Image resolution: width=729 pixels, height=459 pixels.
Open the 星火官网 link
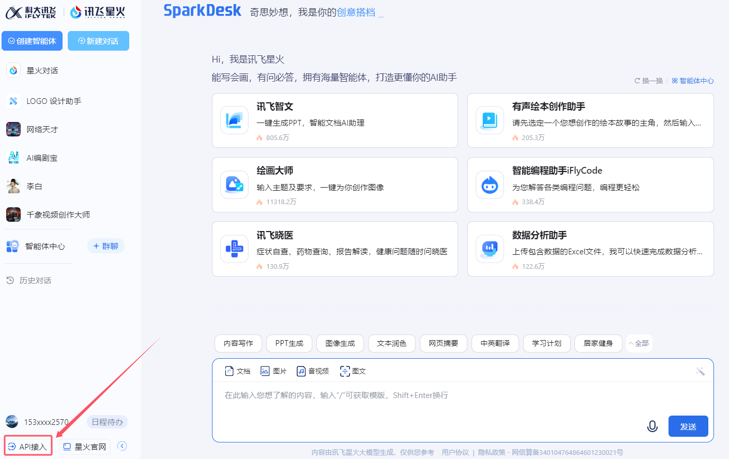[x=85, y=447]
